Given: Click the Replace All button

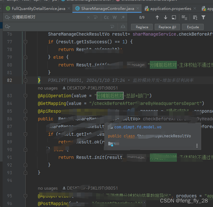Looking at the screenshot, I should [x=167, y=27].
